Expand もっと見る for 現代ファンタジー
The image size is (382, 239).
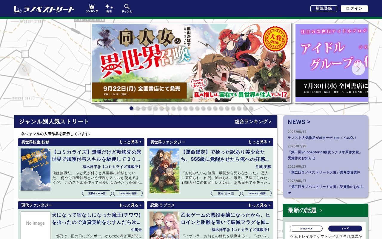[x=130, y=205]
